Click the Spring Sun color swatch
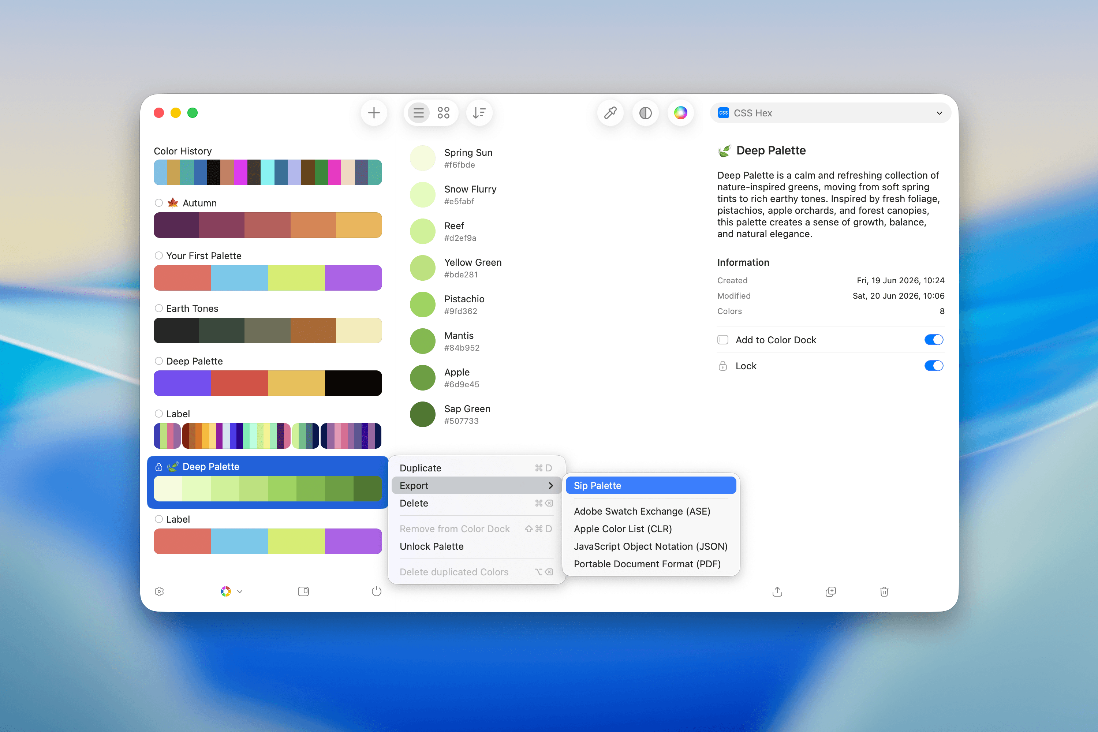1098x732 pixels. click(x=422, y=158)
